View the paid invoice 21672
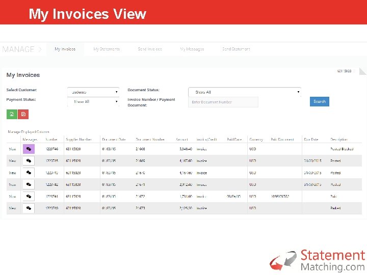The width and height of the screenshot is (367, 275). tap(12, 197)
